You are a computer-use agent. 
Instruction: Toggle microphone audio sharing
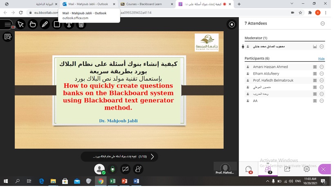coord(112,169)
